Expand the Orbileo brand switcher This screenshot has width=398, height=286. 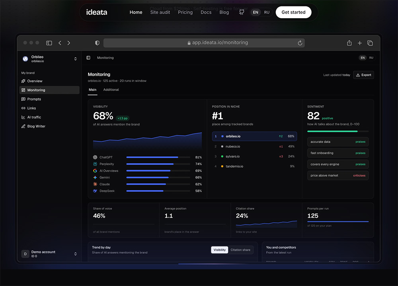(x=75, y=59)
